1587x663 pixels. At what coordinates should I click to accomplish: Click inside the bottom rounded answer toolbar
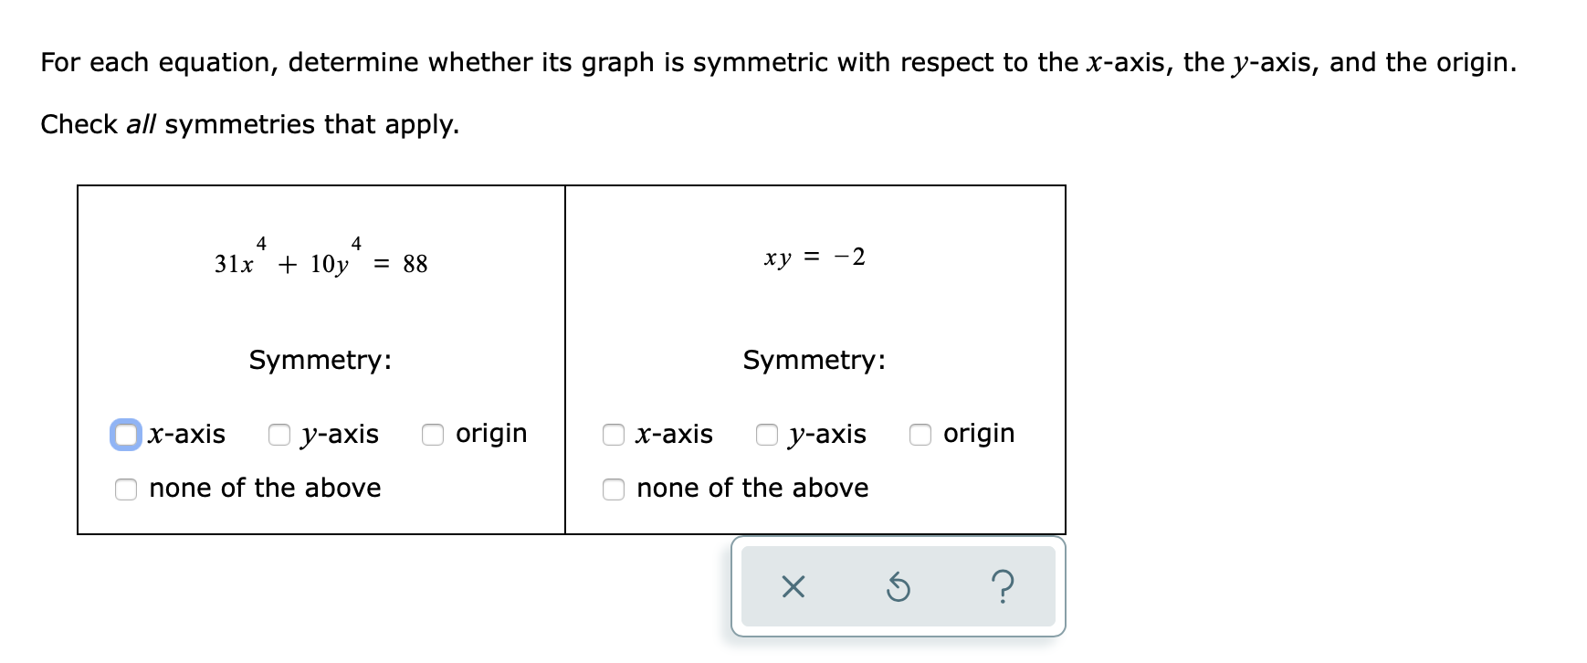899,588
